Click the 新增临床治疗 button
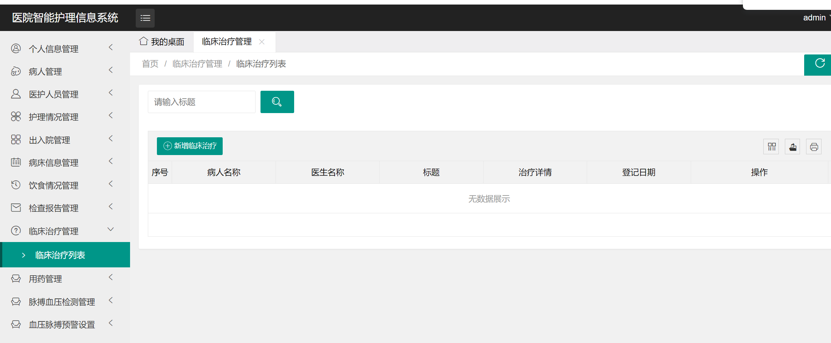The width and height of the screenshot is (831, 343). coord(190,146)
